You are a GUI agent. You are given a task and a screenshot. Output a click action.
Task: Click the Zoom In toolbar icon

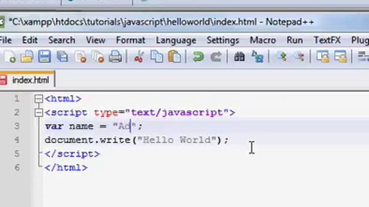pos(282,56)
